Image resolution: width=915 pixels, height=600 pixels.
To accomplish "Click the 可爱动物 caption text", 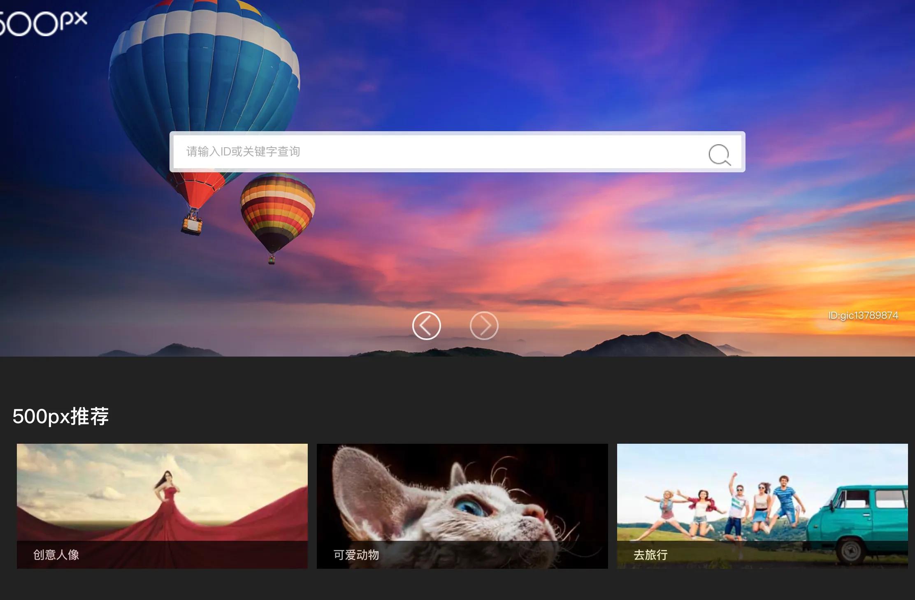I will 356,555.
